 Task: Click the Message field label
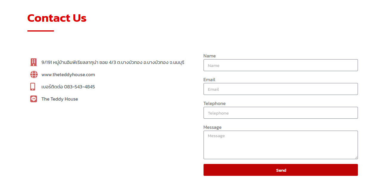coord(212,127)
